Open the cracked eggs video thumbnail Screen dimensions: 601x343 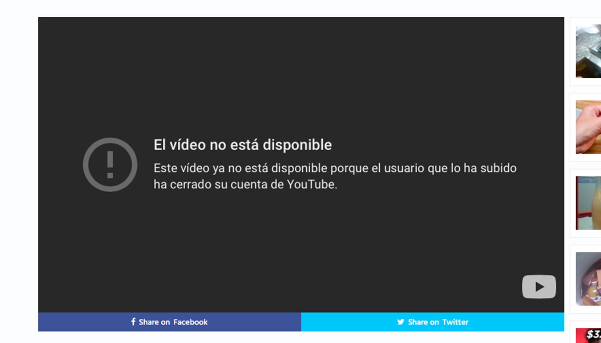click(588, 279)
